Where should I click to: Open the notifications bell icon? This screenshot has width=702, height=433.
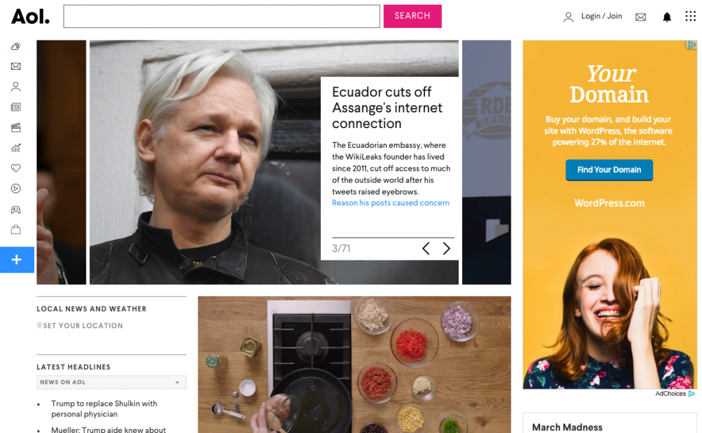(x=666, y=17)
